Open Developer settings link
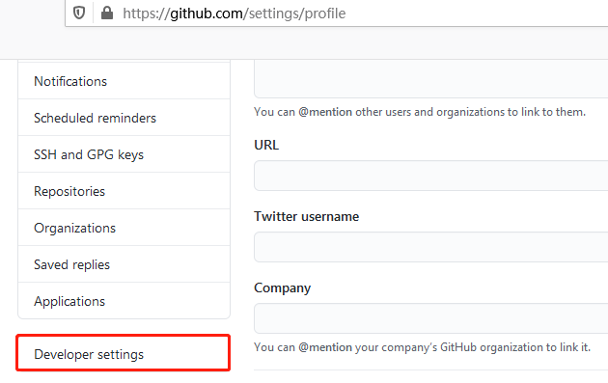This screenshot has width=608, height=383. click(124, 353)
